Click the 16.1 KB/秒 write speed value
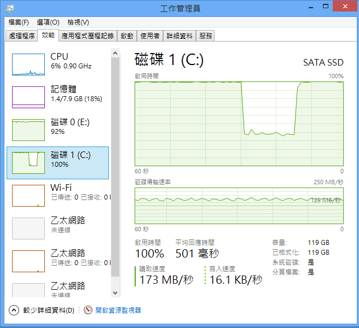This screenshot has height=328, width=359. pos(236,280)
